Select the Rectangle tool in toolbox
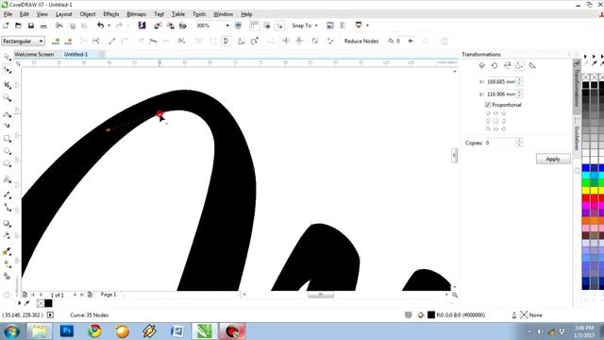This screenshot has height=340, width=604. (7, 139)
